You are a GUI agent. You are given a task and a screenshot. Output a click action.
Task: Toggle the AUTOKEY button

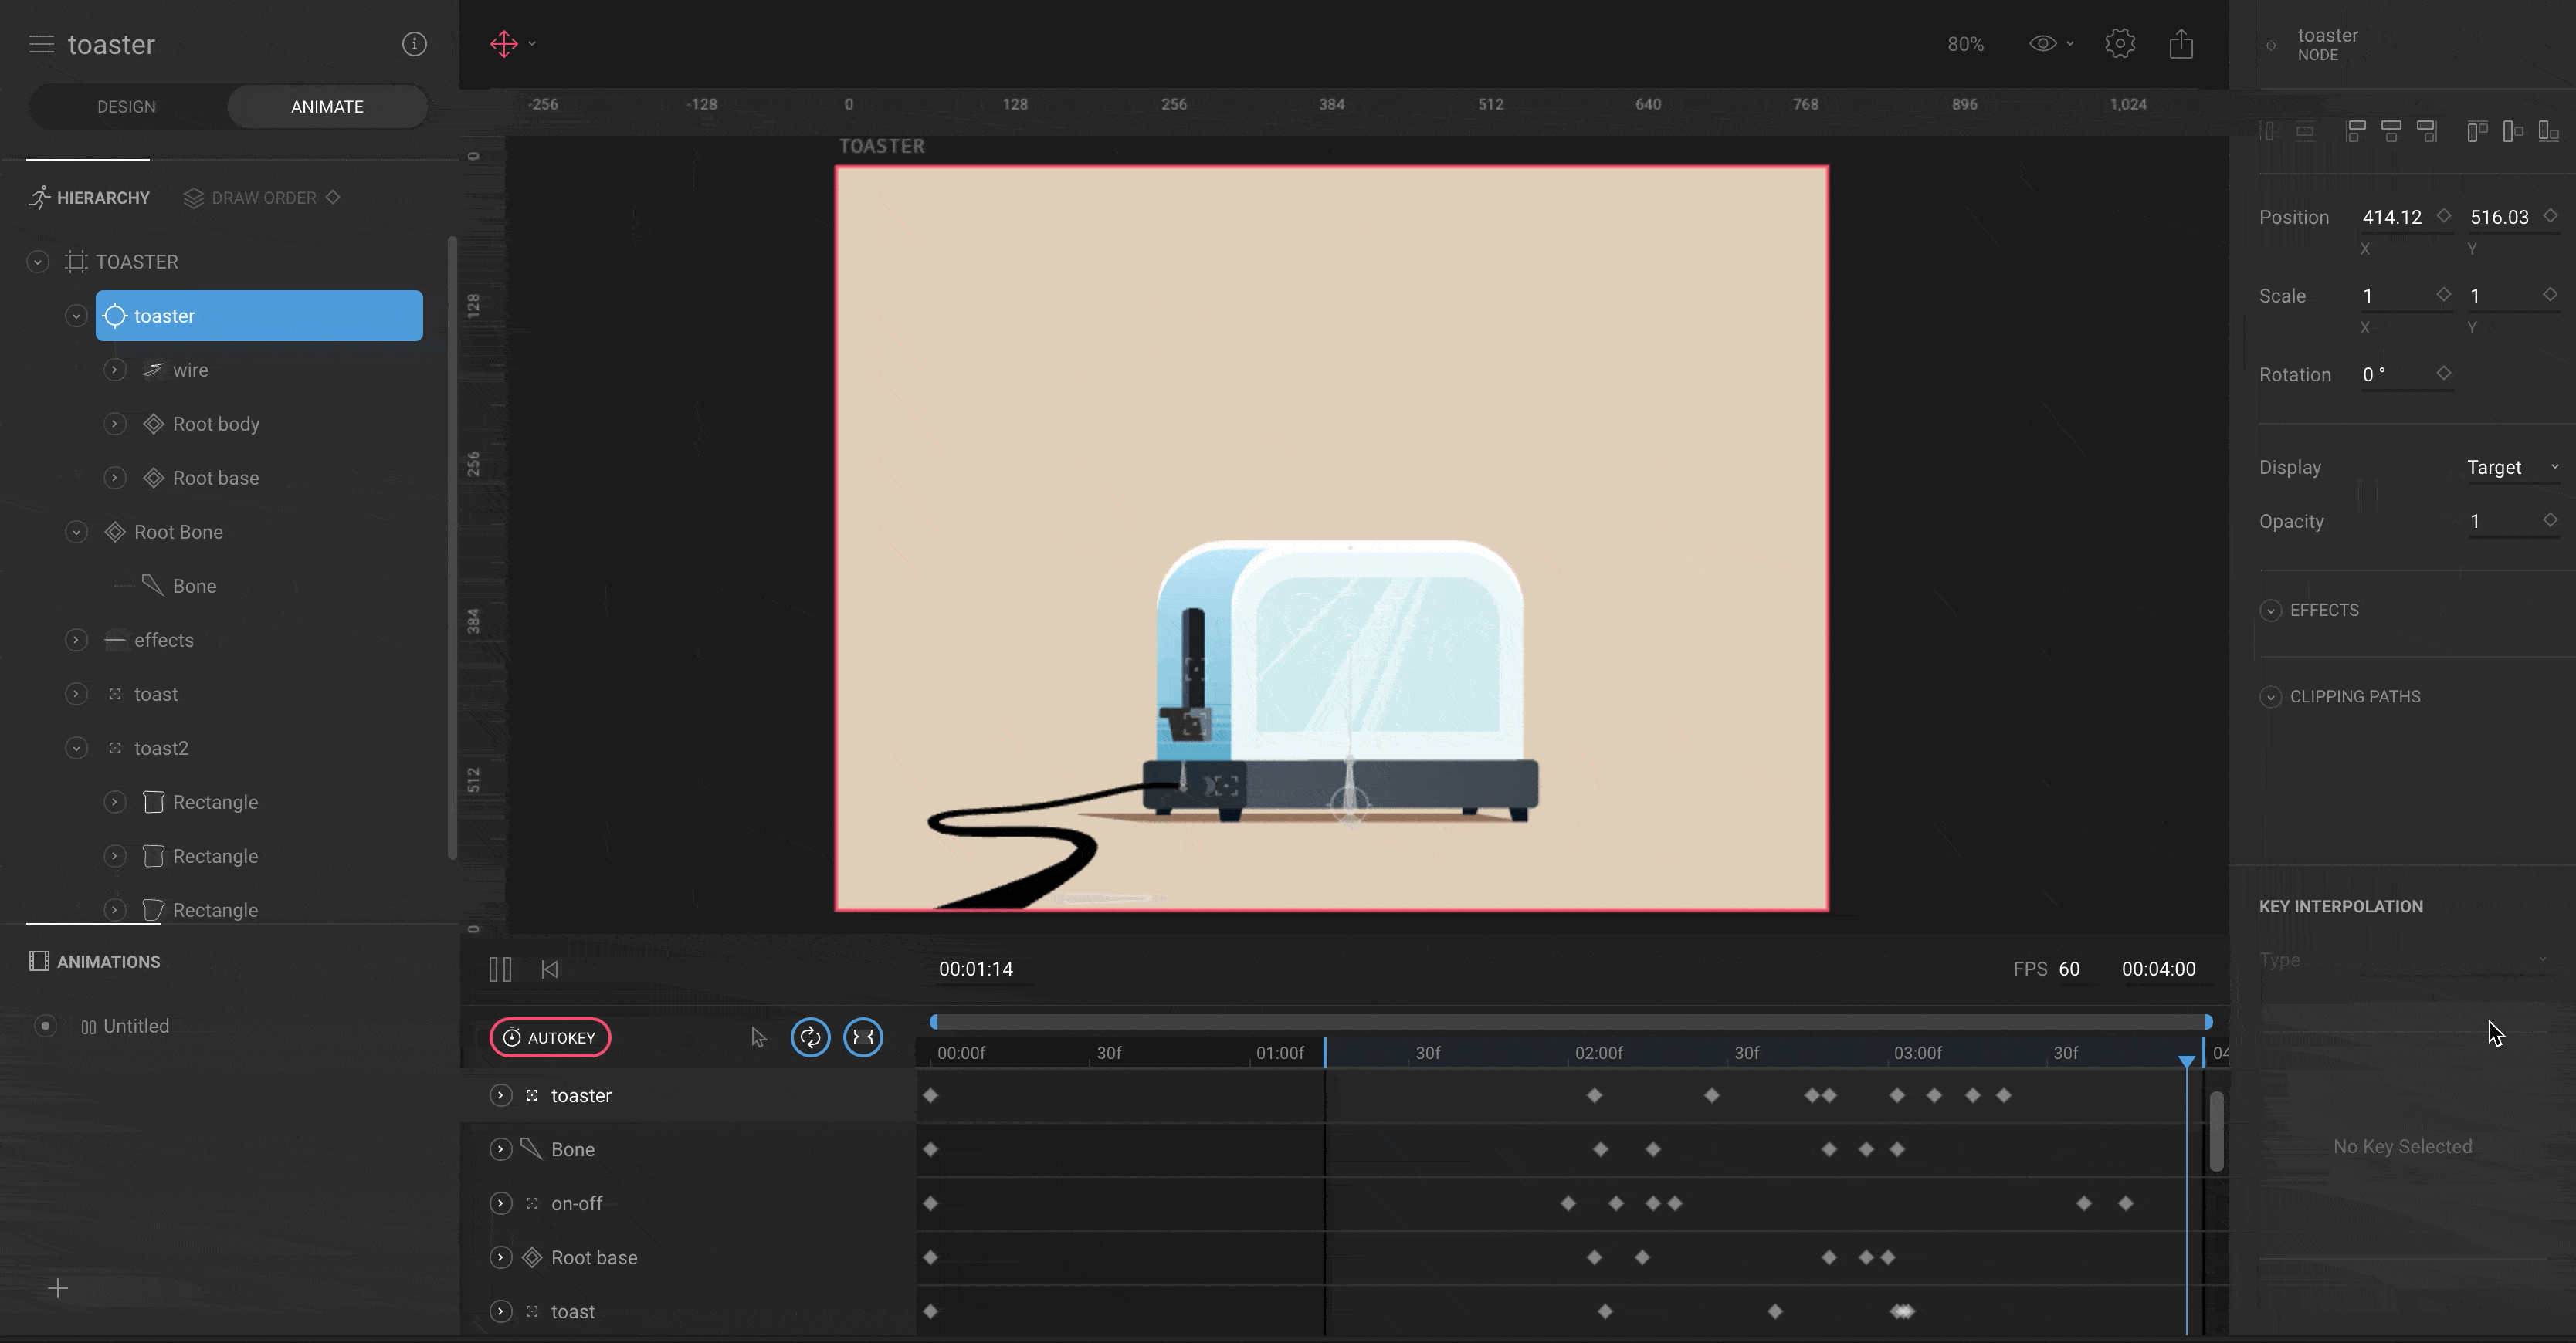click(x=550, y=1037)
